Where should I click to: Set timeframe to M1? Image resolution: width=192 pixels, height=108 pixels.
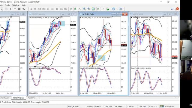click(x=31, y=9)
